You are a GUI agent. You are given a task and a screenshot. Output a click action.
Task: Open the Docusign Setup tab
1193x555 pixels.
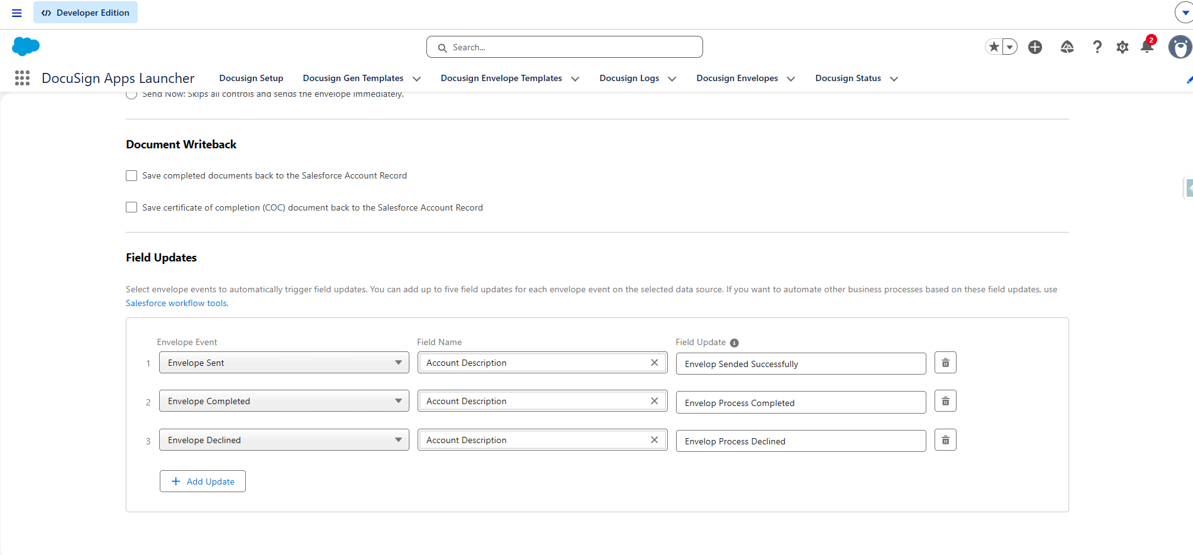tap(251, 78)
